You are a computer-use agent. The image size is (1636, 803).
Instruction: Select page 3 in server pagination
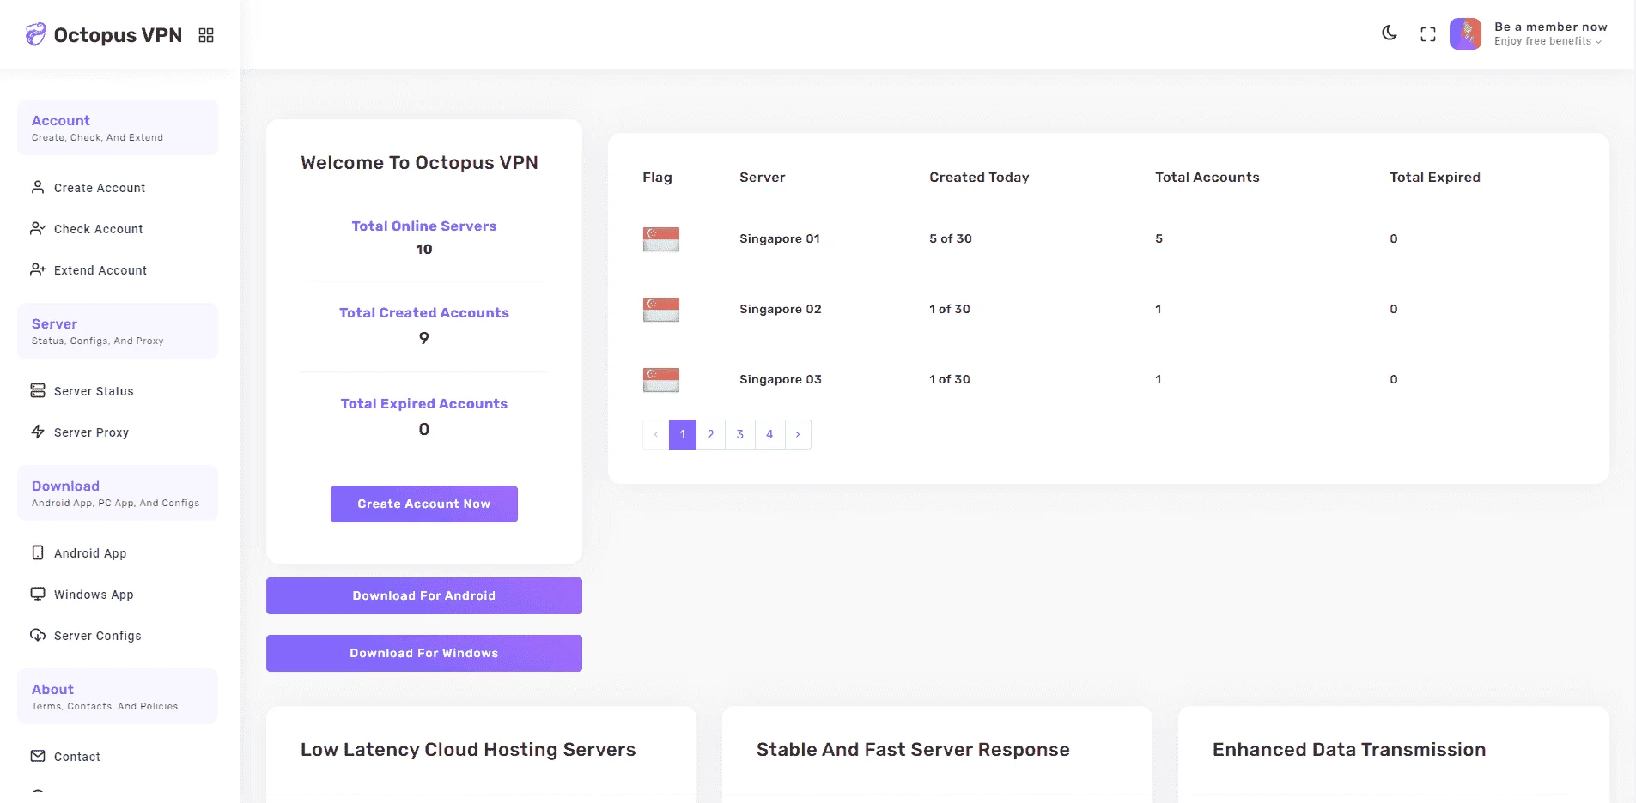(740, 434)
